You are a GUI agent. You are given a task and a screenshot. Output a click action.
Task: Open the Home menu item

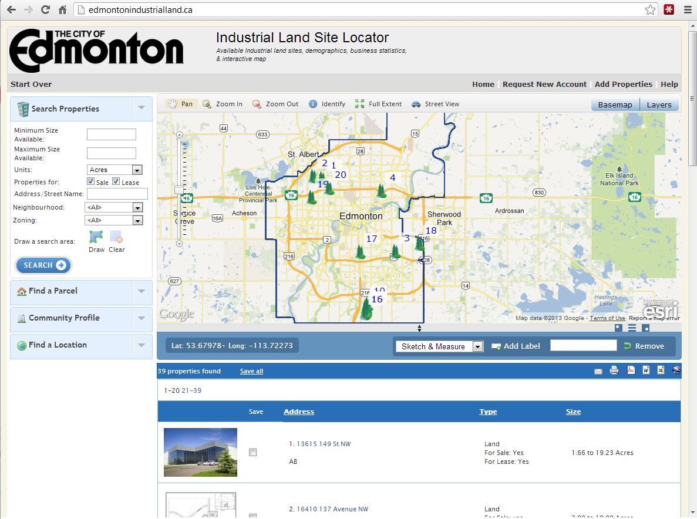click(x=483, y=84)
